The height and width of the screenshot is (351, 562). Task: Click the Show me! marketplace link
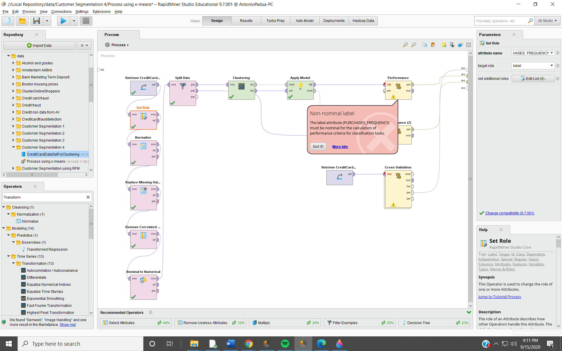tap(68, 325)
